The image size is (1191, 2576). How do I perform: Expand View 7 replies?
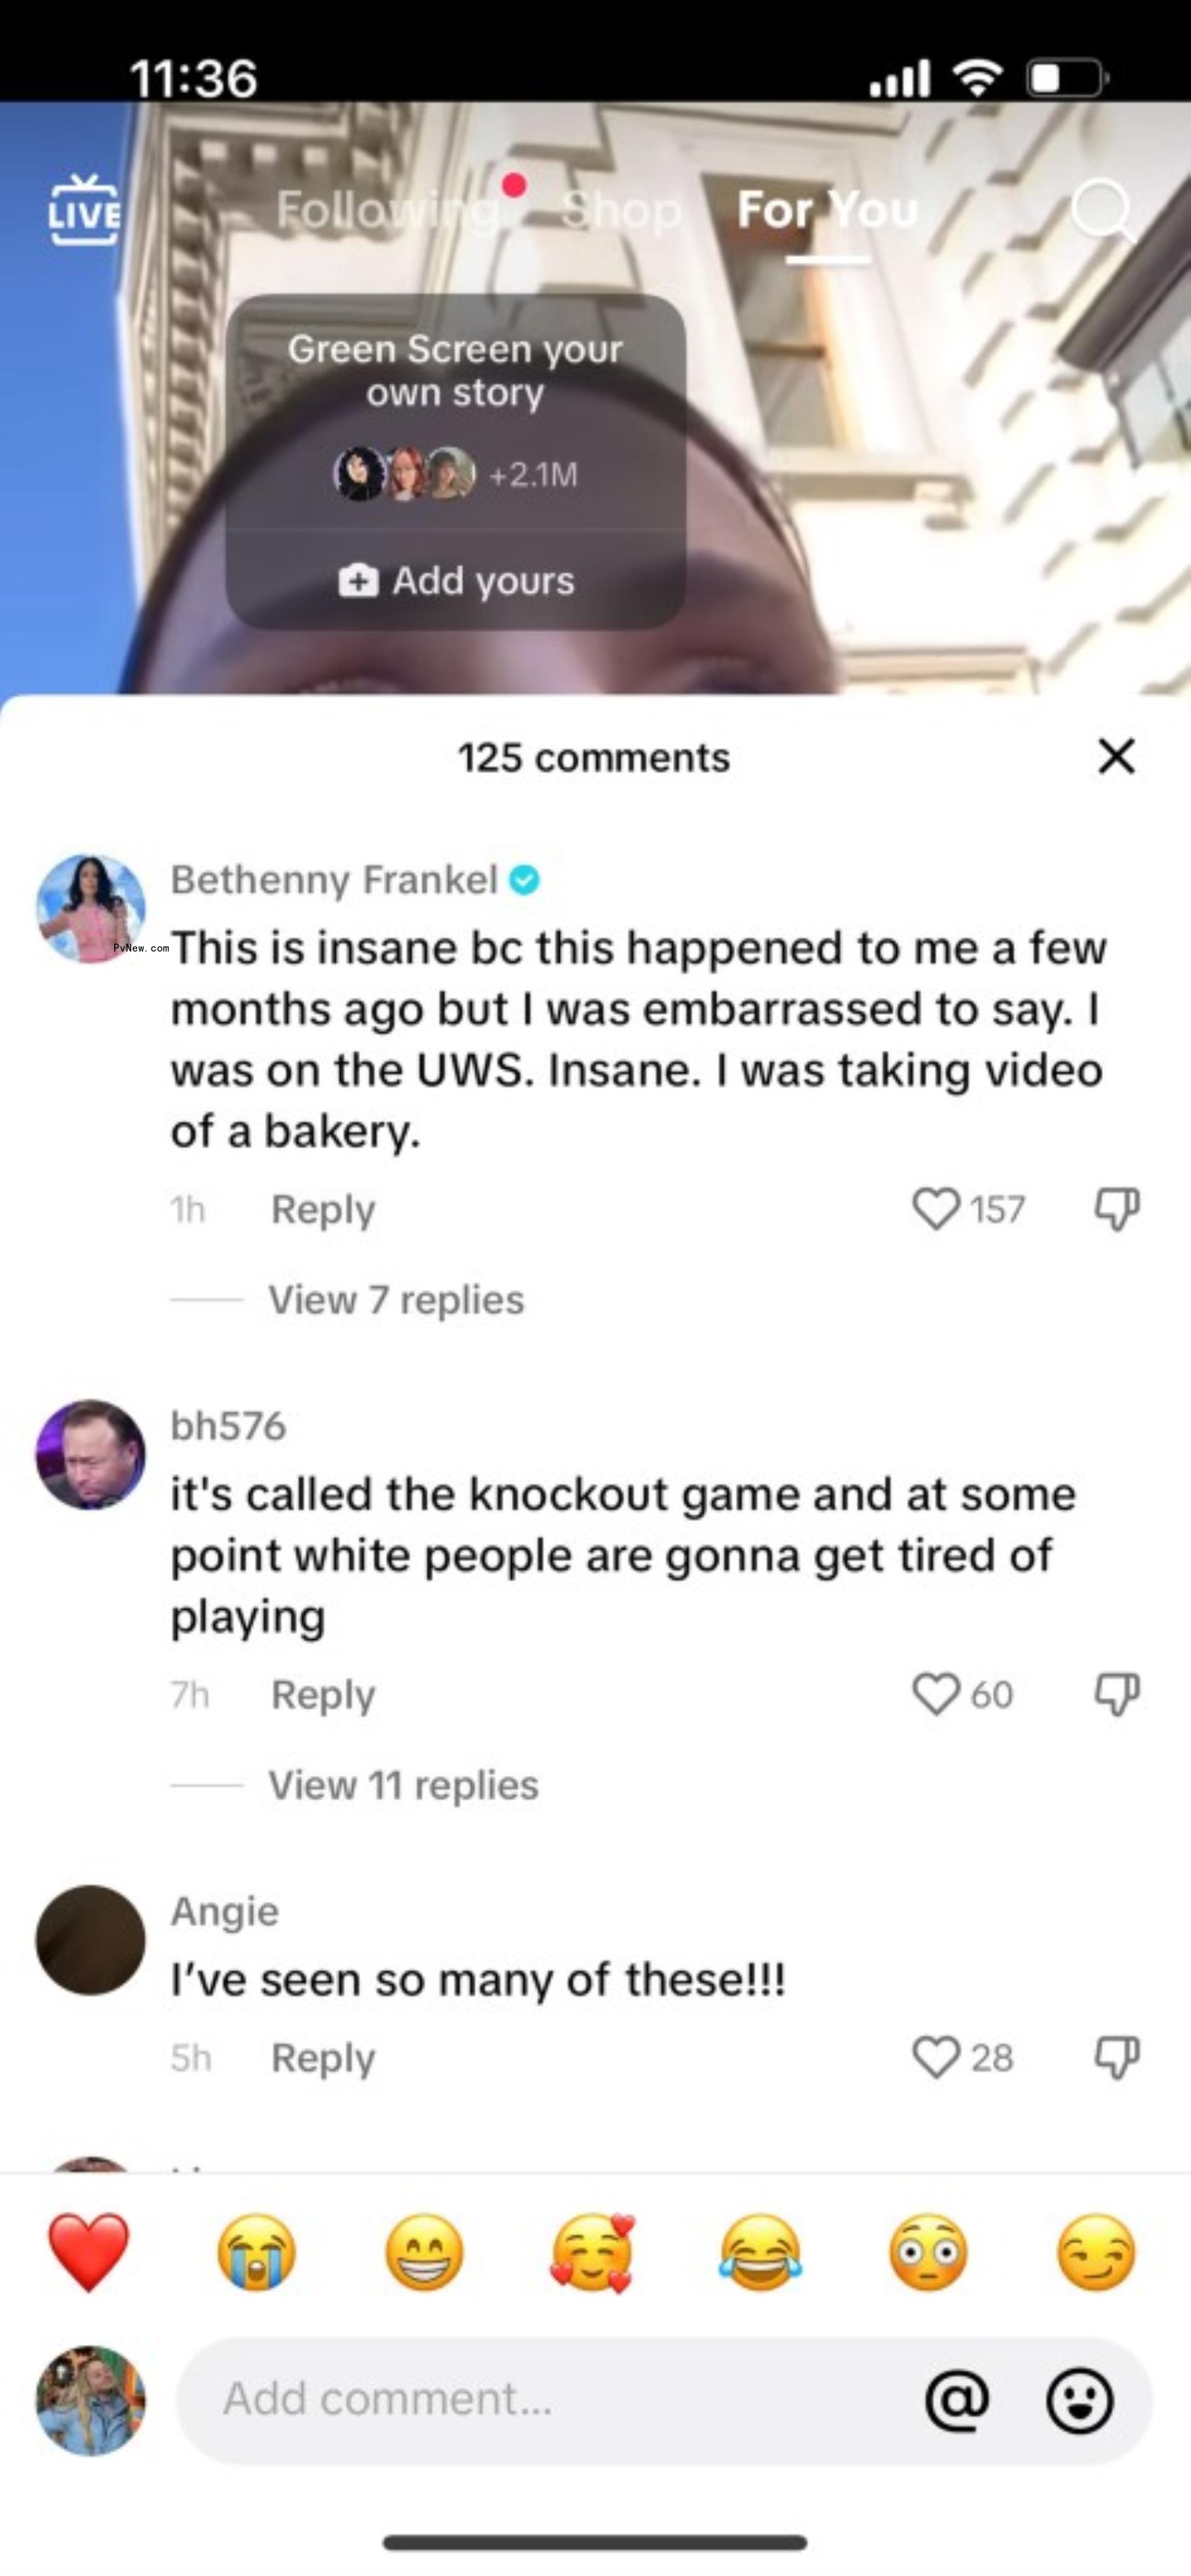pos(396,1299)
